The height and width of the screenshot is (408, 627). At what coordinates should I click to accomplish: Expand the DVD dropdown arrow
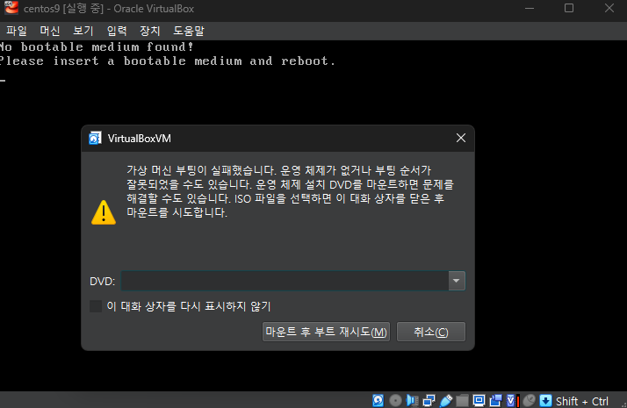point(457,281)
